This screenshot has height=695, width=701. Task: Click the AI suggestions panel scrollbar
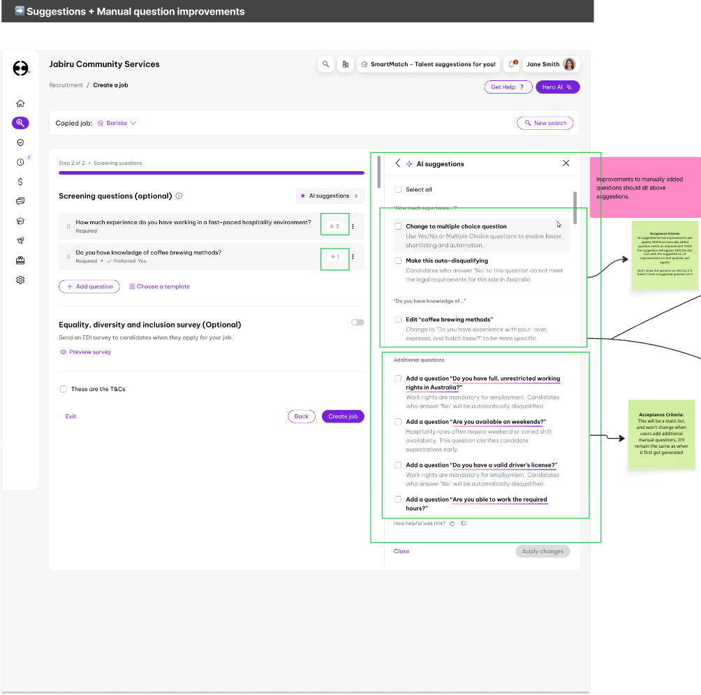point(575,207)
